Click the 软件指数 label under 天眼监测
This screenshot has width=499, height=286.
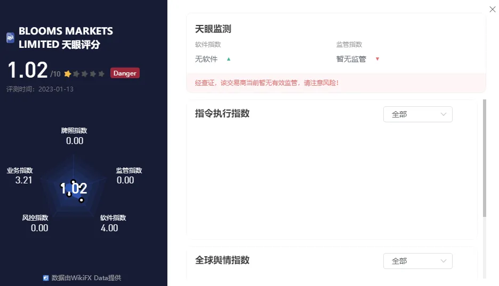pyautogui.click(x=208, y=45)
